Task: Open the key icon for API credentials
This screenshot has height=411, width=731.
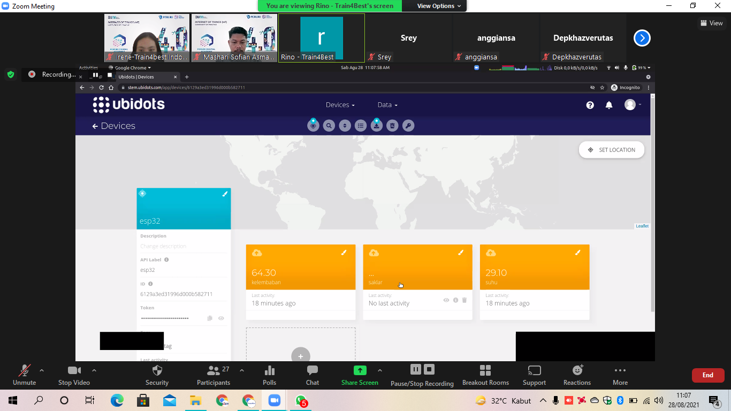Action: click(x=408, y=126)
